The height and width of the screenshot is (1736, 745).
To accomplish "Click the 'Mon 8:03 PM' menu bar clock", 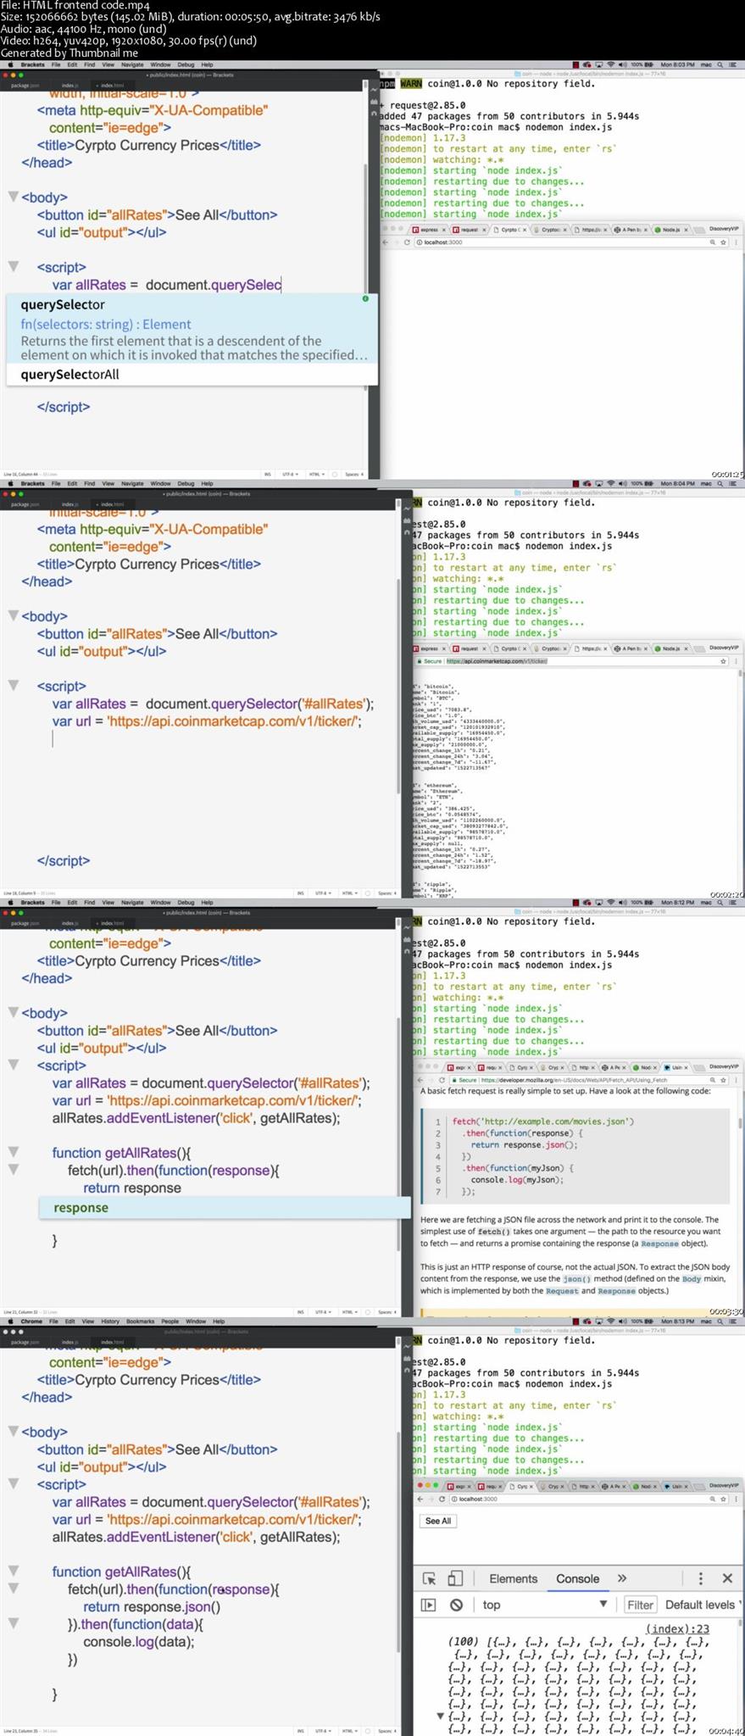I will click(677, 64).
